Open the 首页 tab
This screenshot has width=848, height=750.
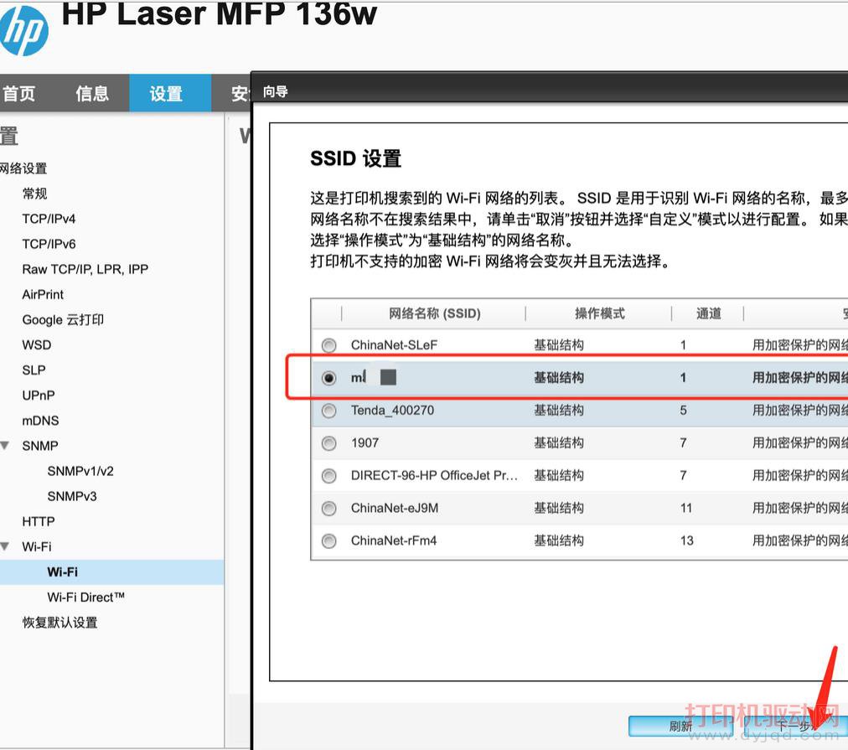coord(19,94)
